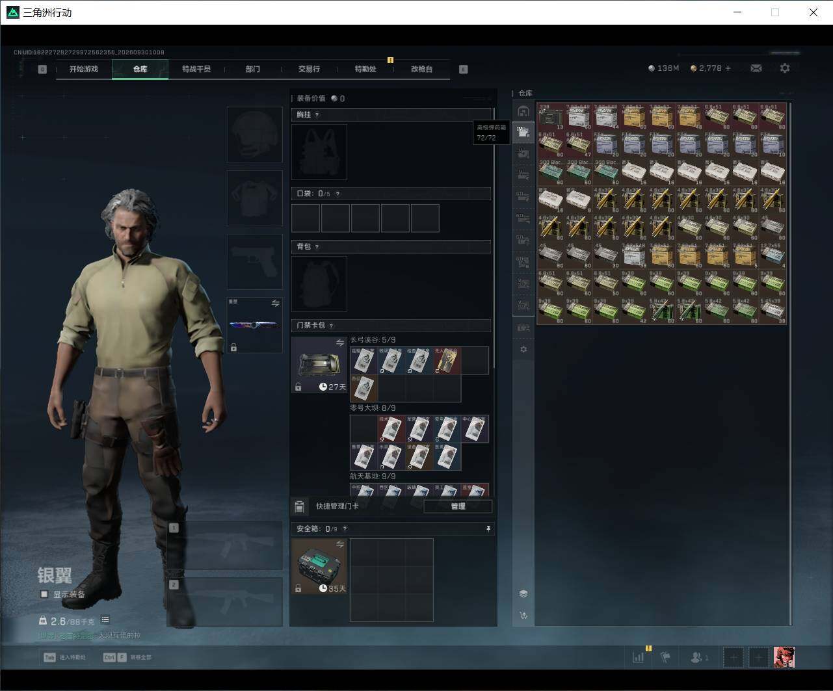
Task: Select the 12.7x55 ammo stack
Action: 773,255
